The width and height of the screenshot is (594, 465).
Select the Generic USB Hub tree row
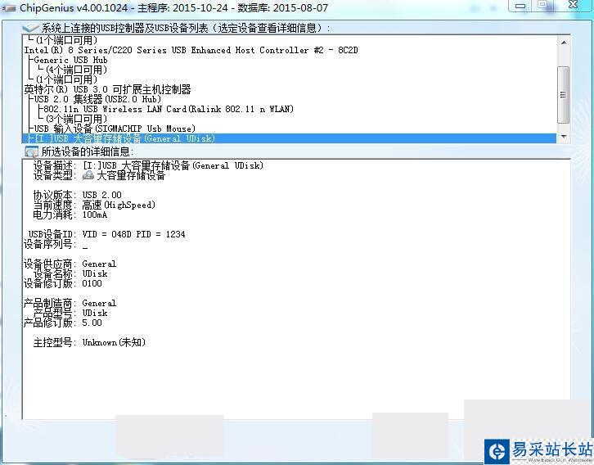(x=70, y=60)
